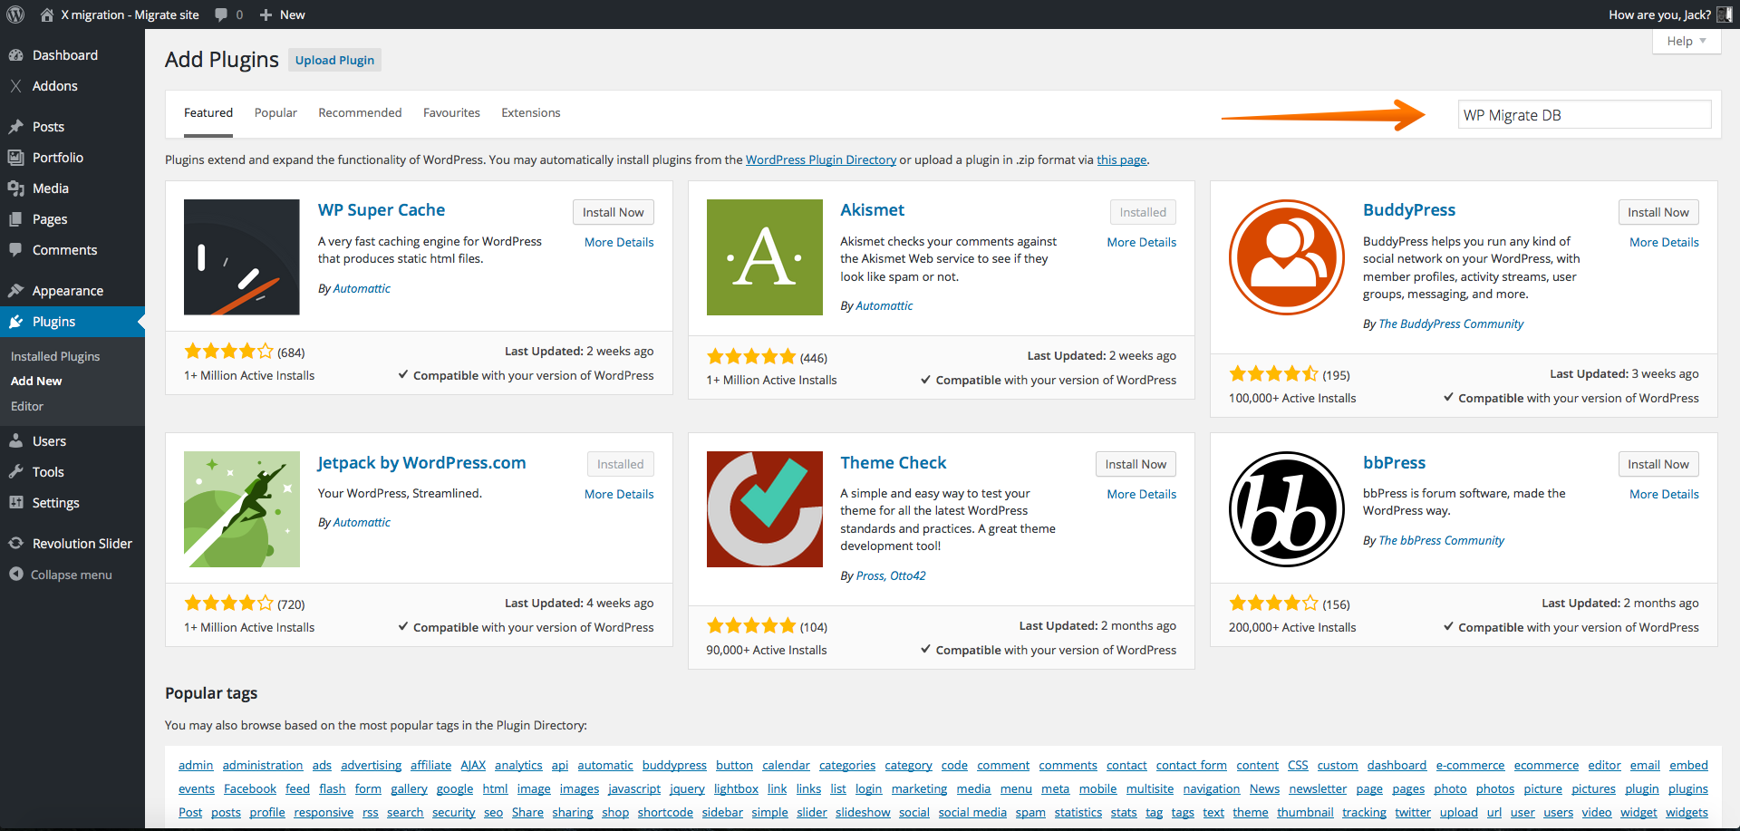
Task: Click the Posts pushpin icon
Action: [15, 127]
